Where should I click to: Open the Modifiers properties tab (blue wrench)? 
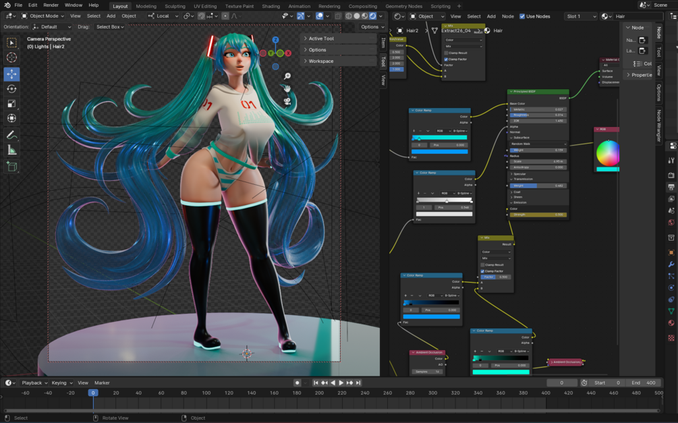pos(671,264)
